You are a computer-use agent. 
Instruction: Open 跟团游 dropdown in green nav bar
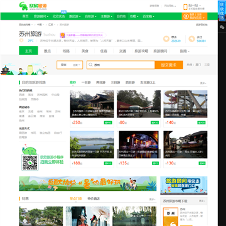(75, 16)
